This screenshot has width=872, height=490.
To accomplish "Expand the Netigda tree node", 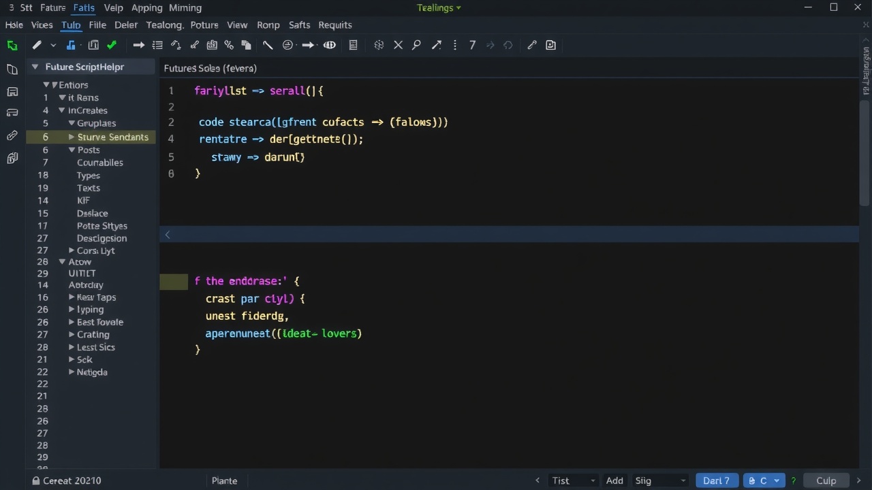I will click(72, 372).
